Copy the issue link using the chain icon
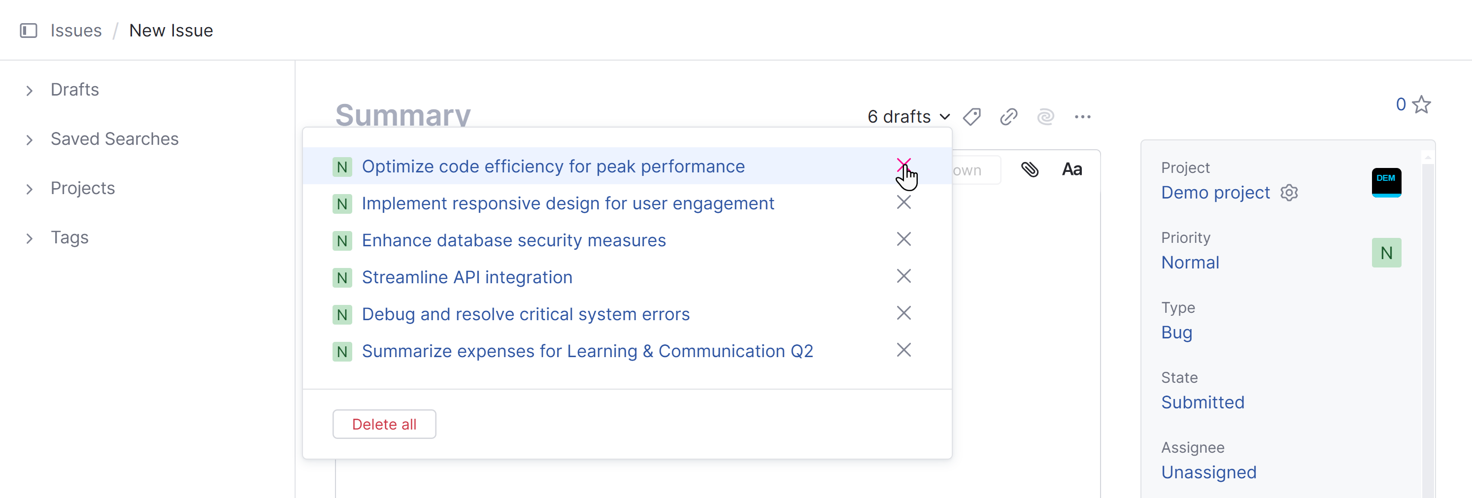Screen dimensions: 1472x498 (1008, 117)
